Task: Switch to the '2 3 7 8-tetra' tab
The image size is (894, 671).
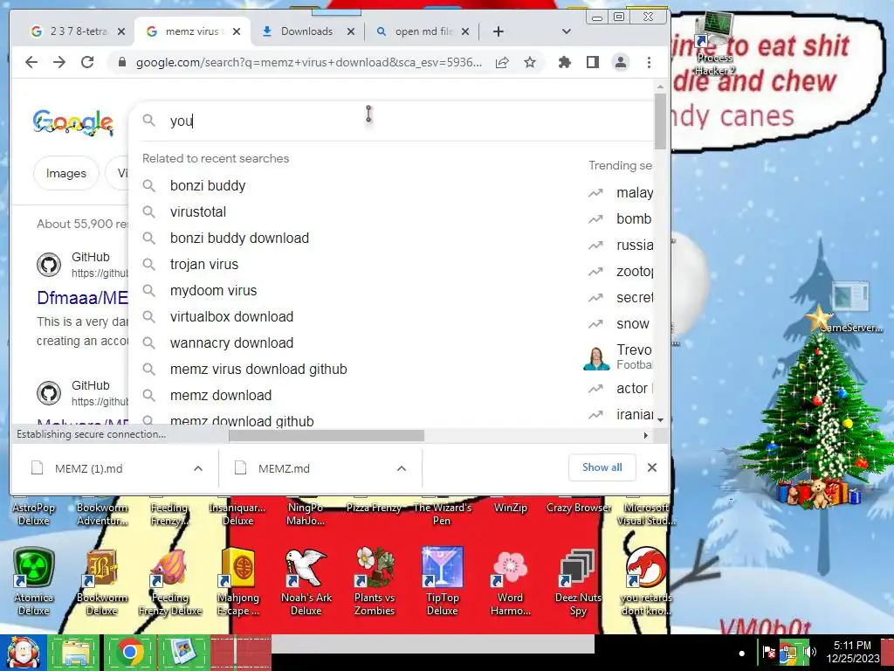Action: 72,31
